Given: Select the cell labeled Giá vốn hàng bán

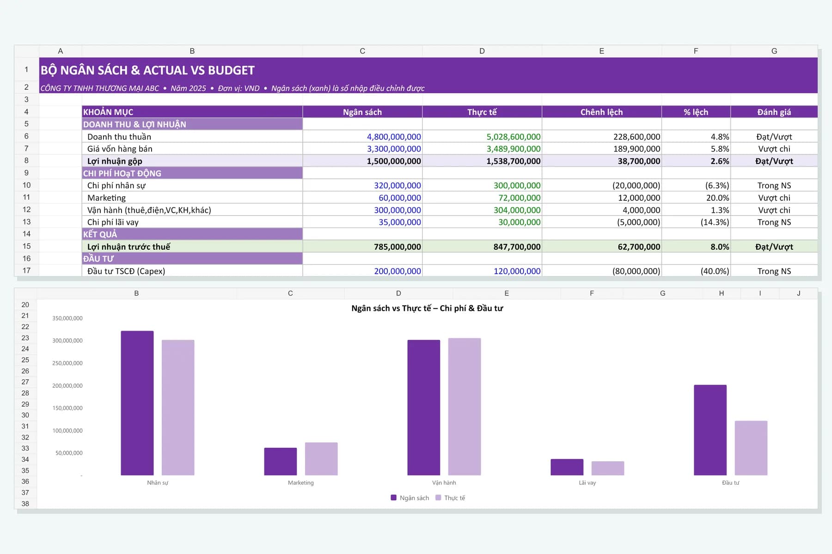Looking at the screenshot, I should click(x=192, y=149).
